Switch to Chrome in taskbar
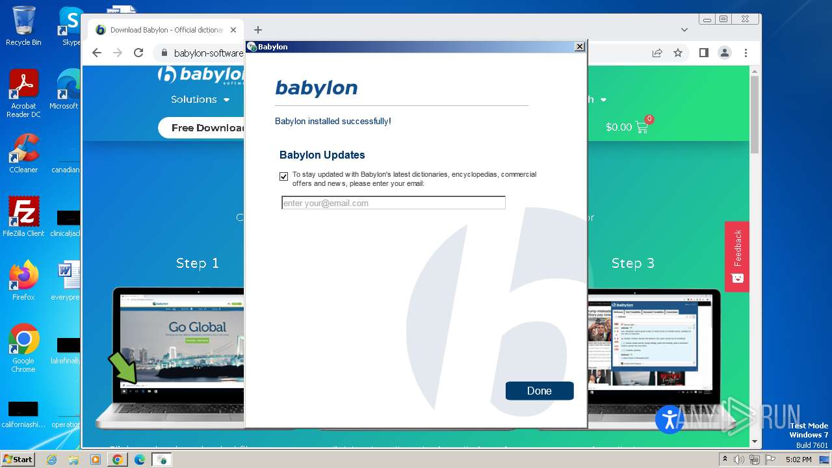Screen dimensions: 832x468 118,460
